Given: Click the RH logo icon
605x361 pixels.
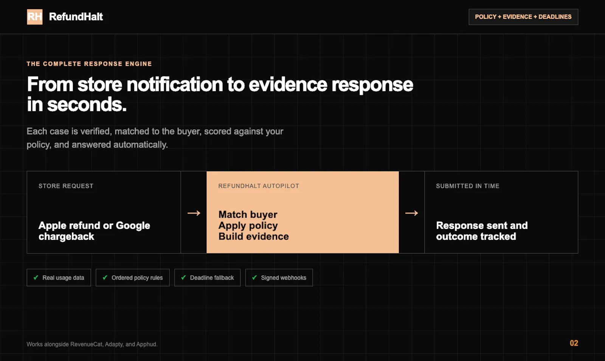Looking at the screenshot, I should [35, 17].
